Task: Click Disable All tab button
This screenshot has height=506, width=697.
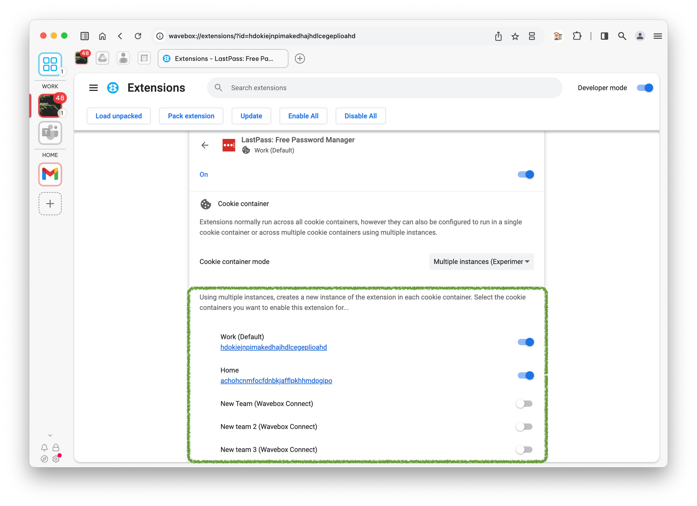Action: (x=360, y=116)
